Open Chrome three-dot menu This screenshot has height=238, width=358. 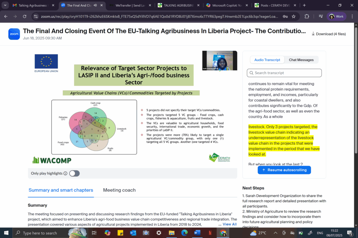pyautogui.click(x=352, y=16)
